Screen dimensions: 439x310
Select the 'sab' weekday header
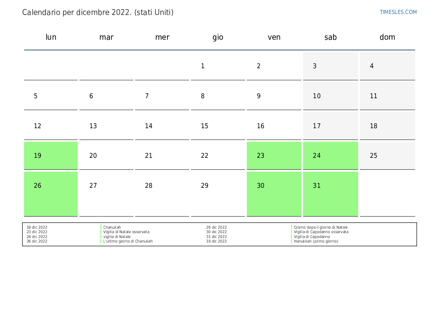click(330, 37)
